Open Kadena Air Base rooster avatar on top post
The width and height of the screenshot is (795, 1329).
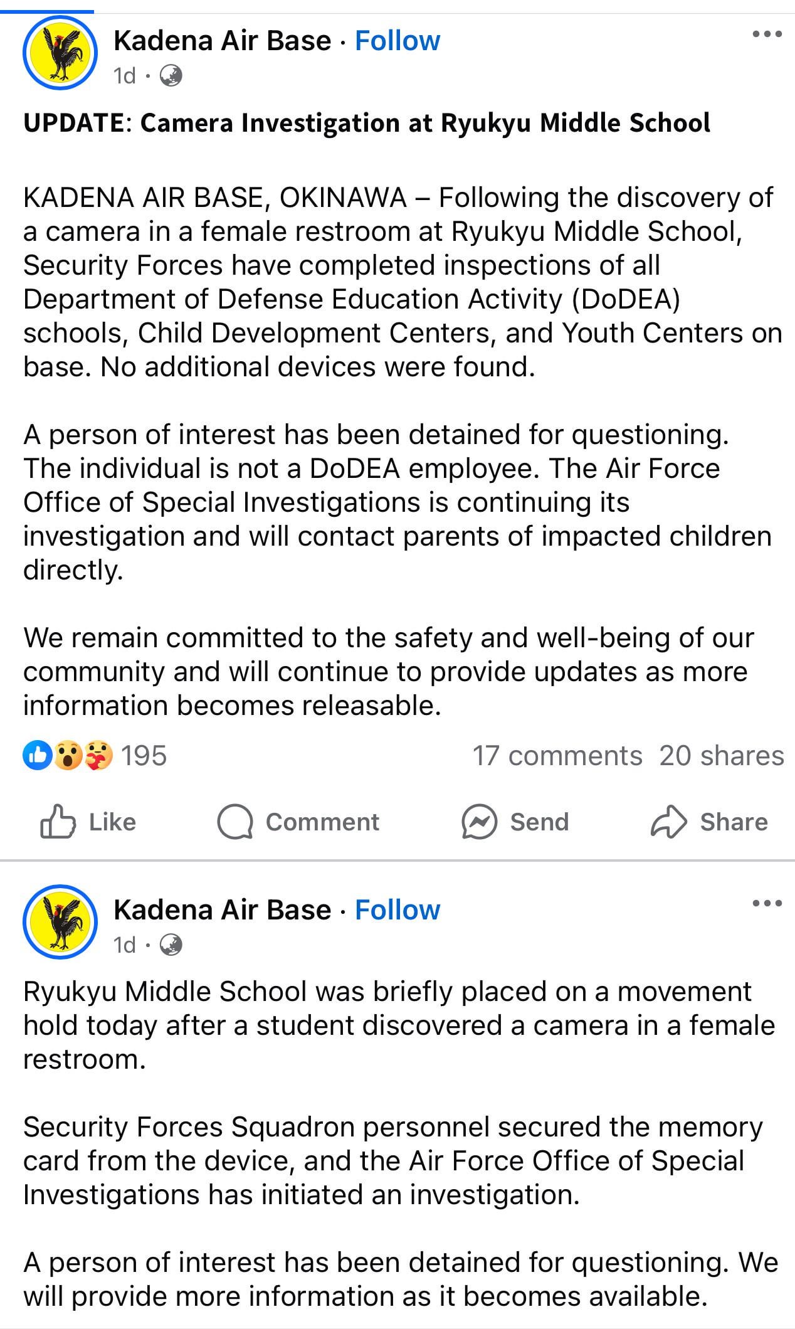click(60, 53)
